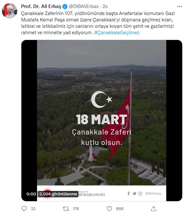
Task: Open the reply speech bubble icon
Action: pos(24,209)
